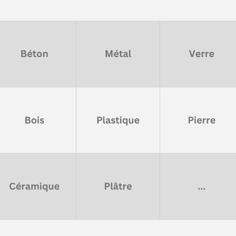Click the Plâtre text label
The image size is (236, 236).
(x=118, y=186)
